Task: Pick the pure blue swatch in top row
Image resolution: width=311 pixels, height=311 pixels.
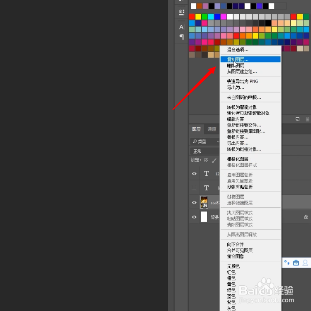Action: click(x=217, y=17)
